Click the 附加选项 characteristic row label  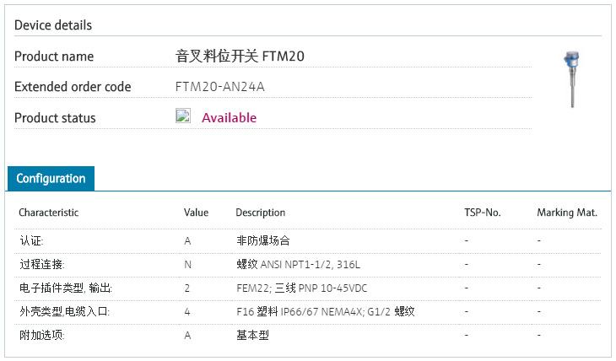coord(41,336)
